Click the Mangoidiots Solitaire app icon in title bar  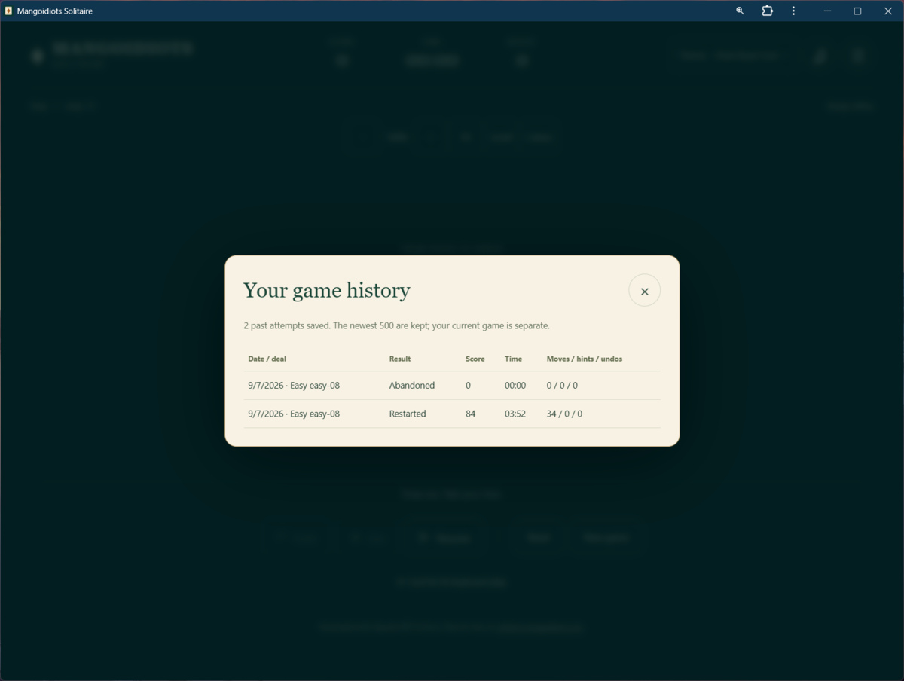click(x=8, y=11)
